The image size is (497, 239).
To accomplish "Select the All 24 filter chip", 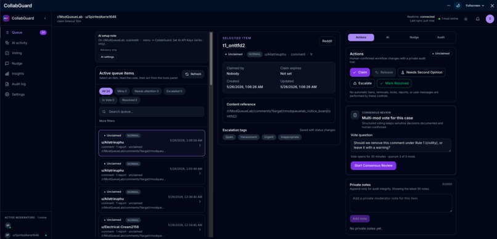I will (106, 91).
